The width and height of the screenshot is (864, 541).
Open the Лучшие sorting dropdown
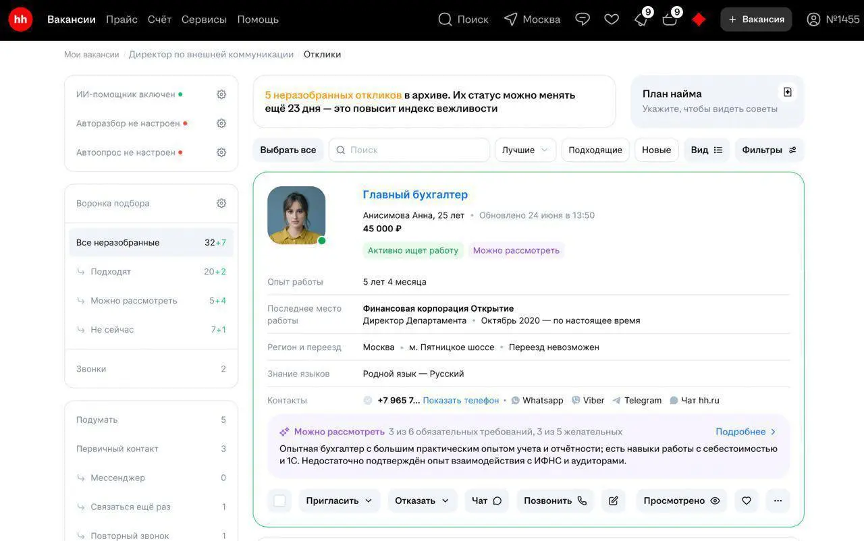[x=524, y=149]
